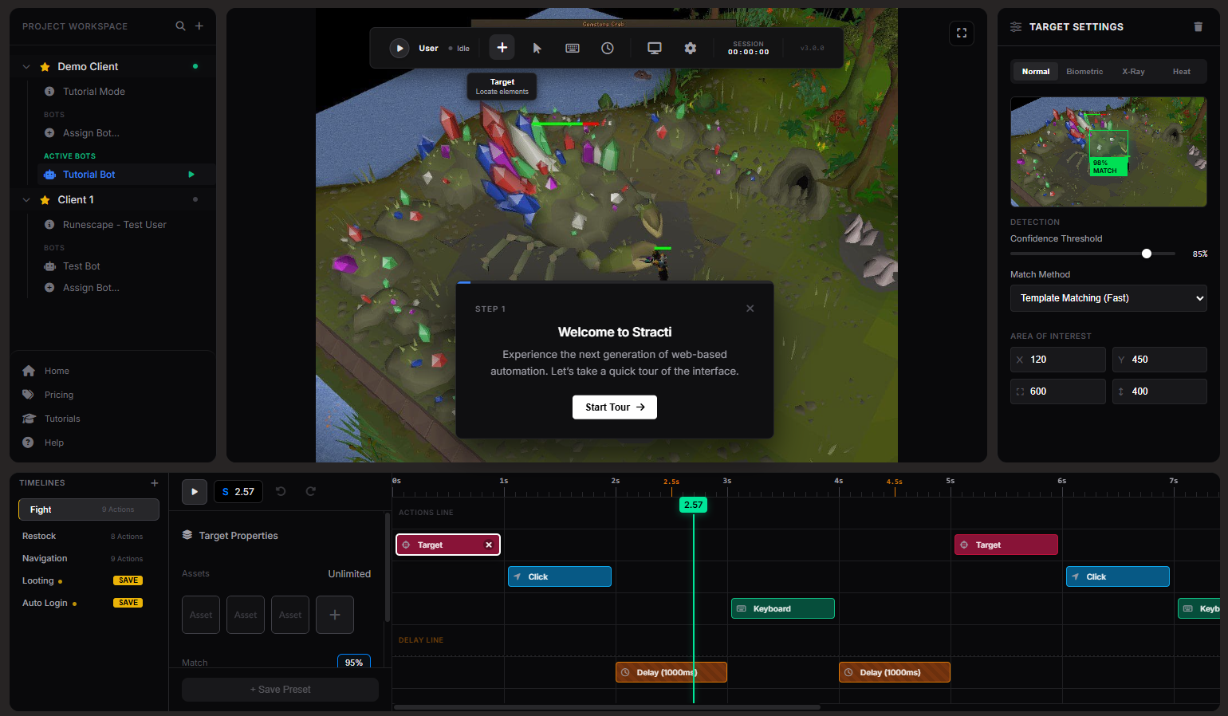Open the keyboard action tool
The width and height of the screenshot is (1228, 716).
[573, 47]
